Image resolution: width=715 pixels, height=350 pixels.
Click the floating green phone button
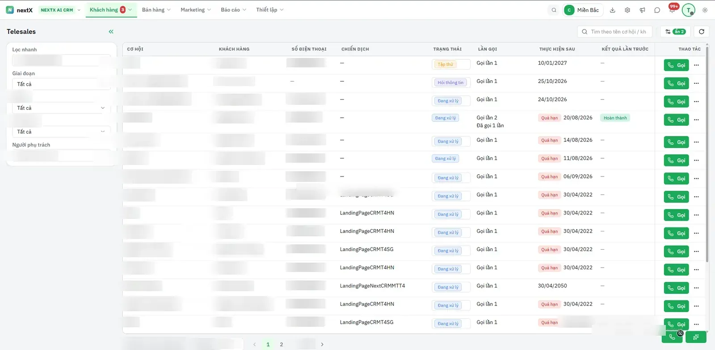coord(672,337)
